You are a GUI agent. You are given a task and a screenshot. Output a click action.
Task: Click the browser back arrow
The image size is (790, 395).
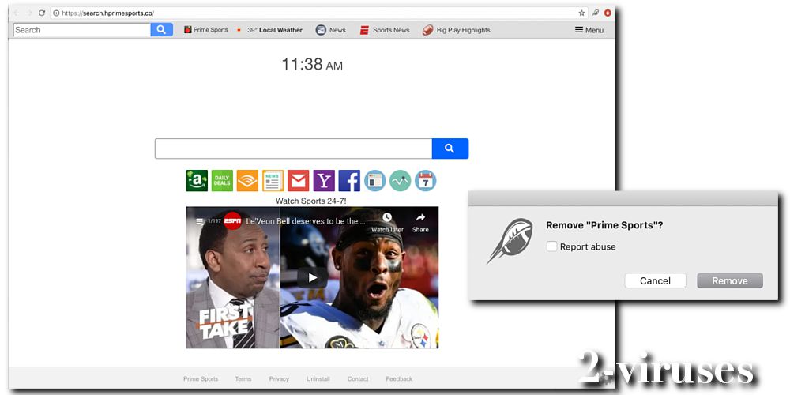tap(16, 13)
